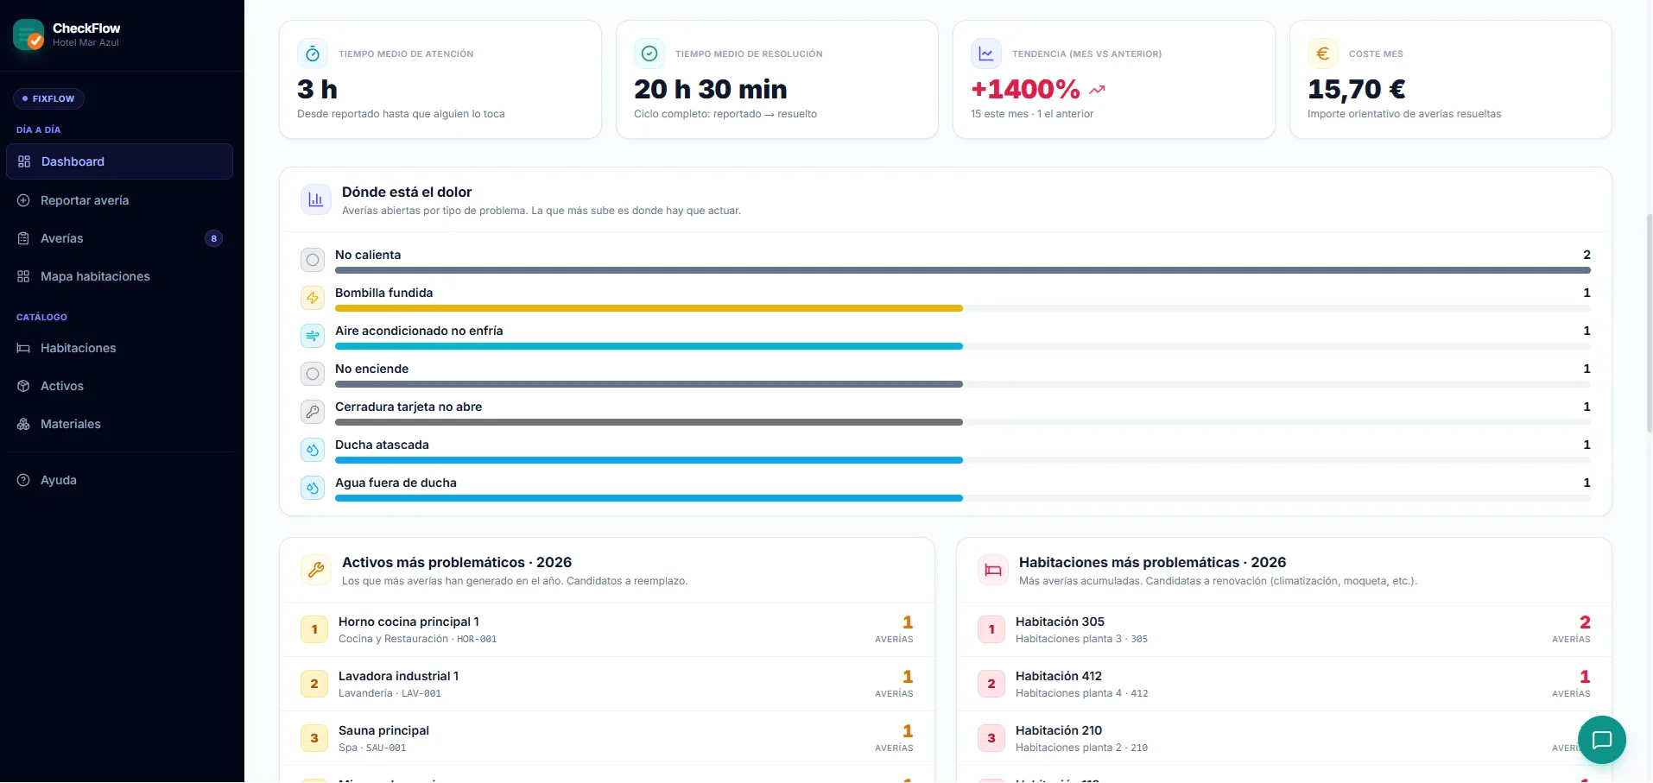Click the bar chart icon beside Dónde está el dolor
1653x783 pixels.
coord(316,199)
